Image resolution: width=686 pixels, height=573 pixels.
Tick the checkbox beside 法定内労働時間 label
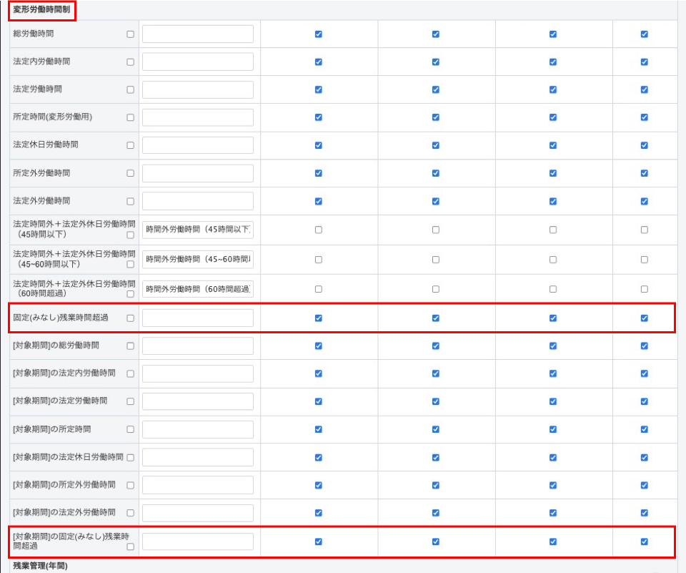(x=130, y=62)
